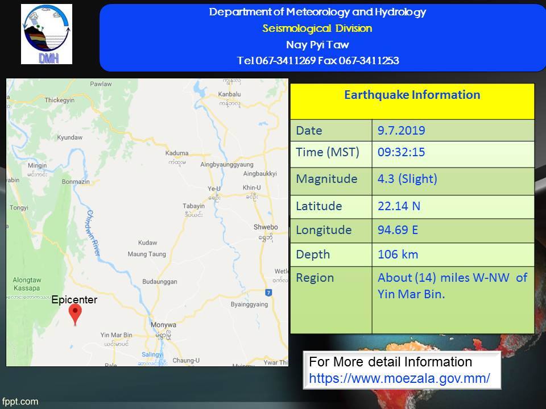Select the time value 09:32:15
Image resolution: width=546 pixels, height=409 pixels.
tap(401, 152)
